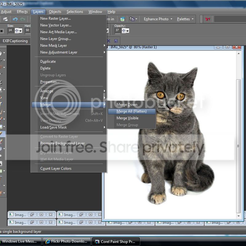Image resolution: width=246 pixels, height=246 pixels.
Task: Click the Undo arrow in the toolbar
Action: pyautogui.click(x=15, y=19)
